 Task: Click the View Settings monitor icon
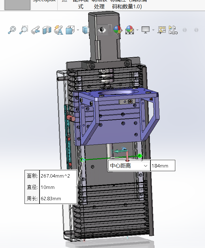click(x=146, y=30)
